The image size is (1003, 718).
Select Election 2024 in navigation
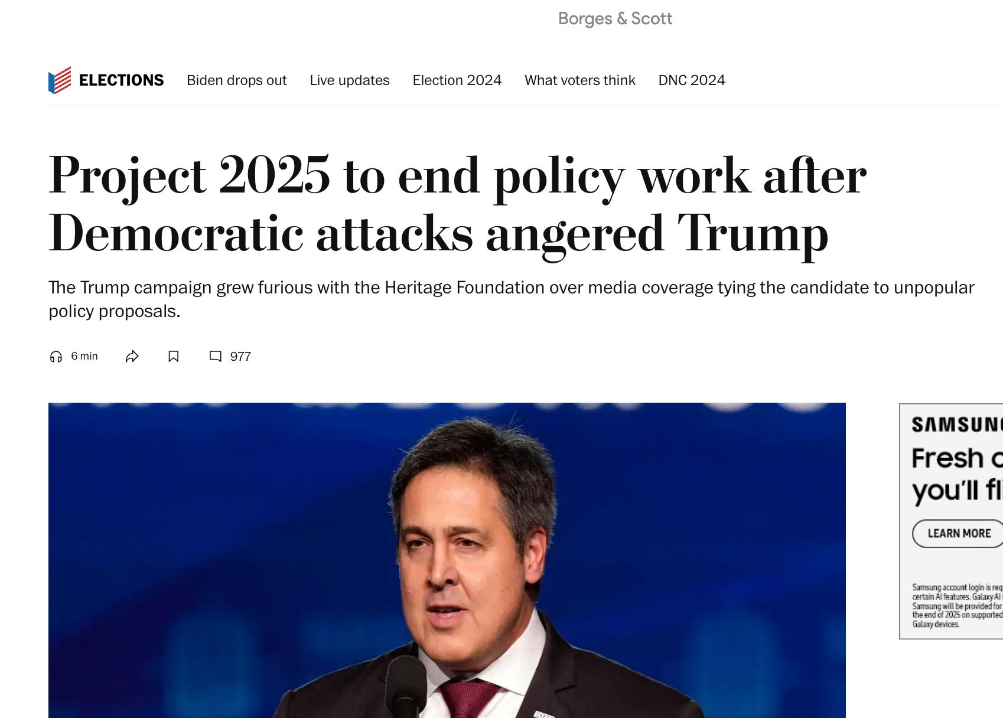[457, 80]
